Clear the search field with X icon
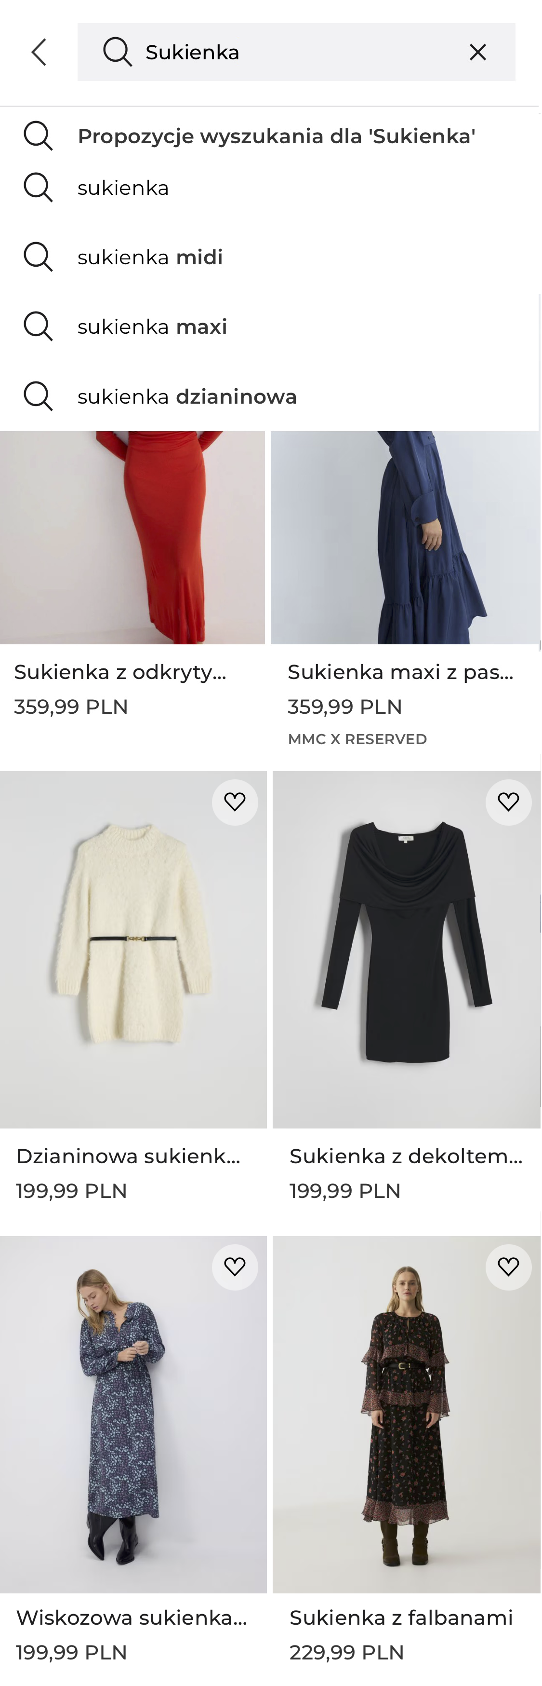Screen dimensions: 542x1686 pyautogui.click(x=478, y=53)
